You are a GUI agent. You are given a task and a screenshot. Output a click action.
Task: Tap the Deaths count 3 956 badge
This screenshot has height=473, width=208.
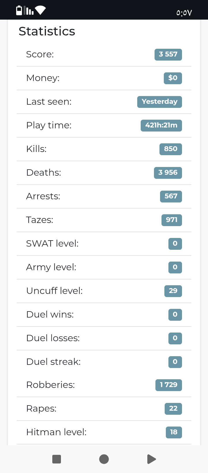coord(168,173)
